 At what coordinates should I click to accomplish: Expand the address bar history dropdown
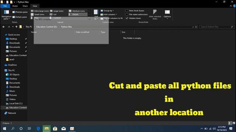tap(193, 27)
